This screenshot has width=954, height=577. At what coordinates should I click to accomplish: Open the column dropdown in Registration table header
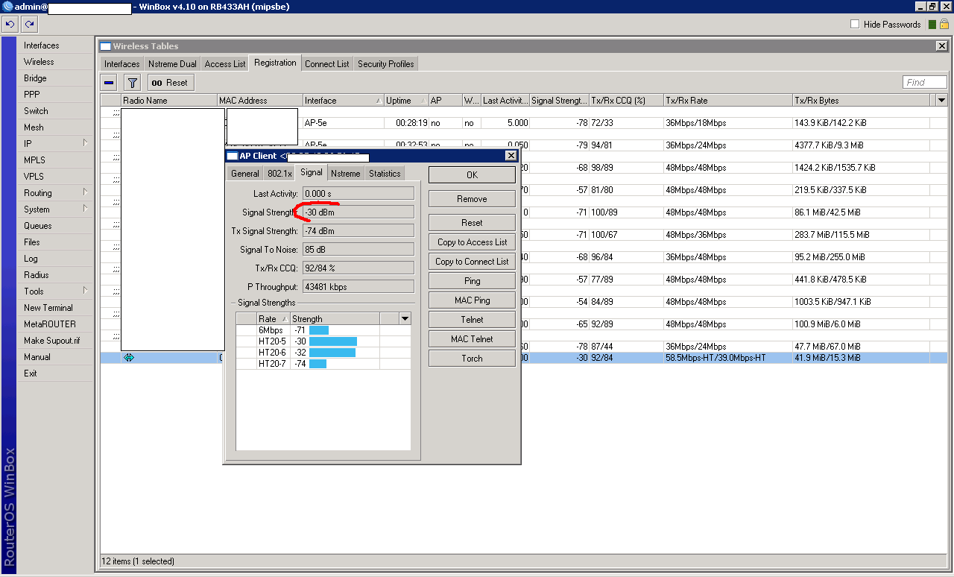(941, 101)
